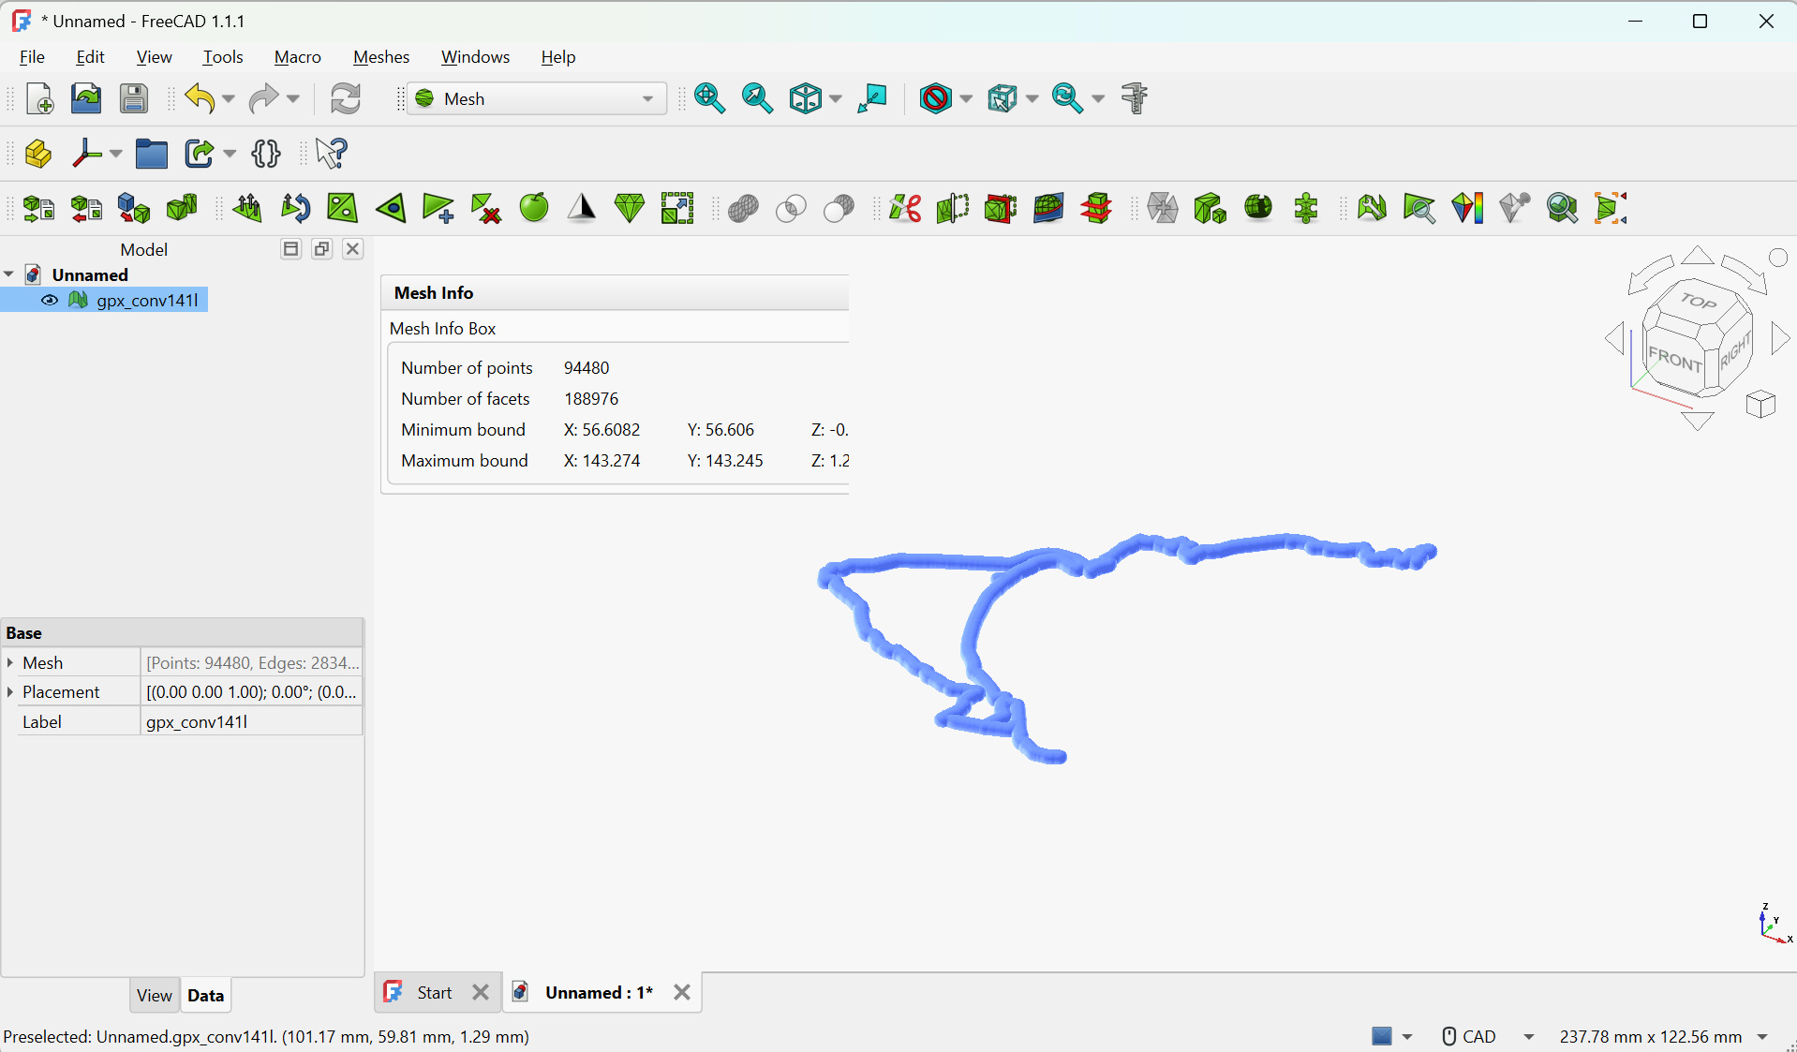Click the green gem decimate mesh icon

(x=629, y=208)
